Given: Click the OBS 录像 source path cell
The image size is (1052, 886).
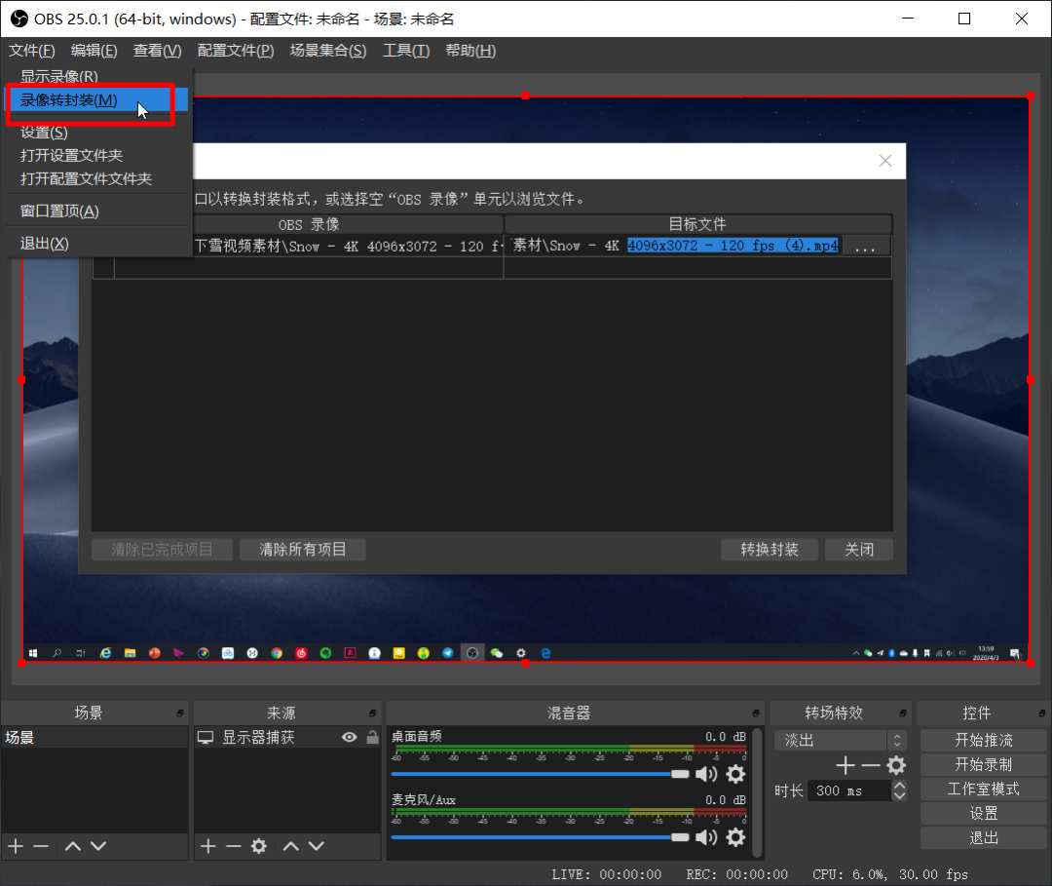Looking at the screenshot, I should (348, 247).
